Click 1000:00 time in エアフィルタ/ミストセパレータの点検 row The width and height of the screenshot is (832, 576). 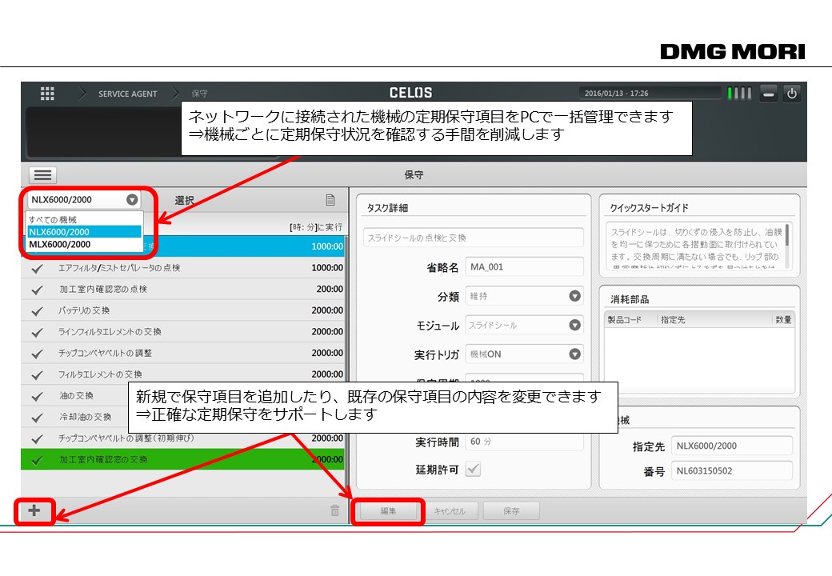[327, 268]
